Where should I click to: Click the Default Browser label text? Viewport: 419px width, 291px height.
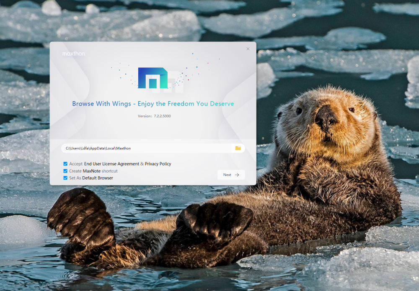(x=98, y=178)
